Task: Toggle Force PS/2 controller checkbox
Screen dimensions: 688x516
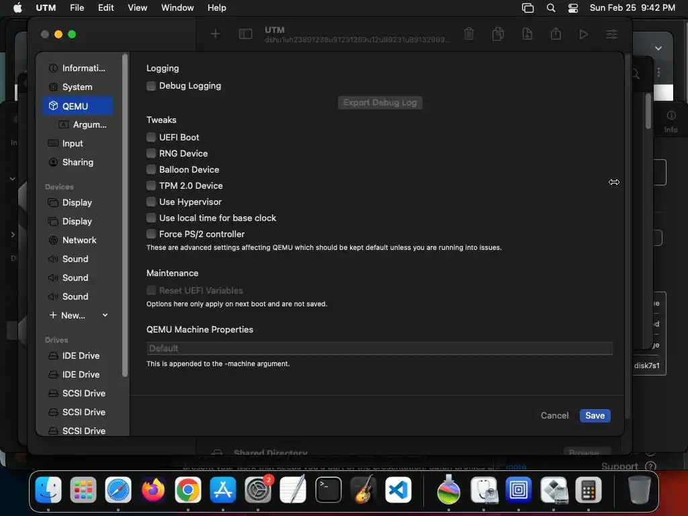Action: pyautogui.click(x=151, y=234)
